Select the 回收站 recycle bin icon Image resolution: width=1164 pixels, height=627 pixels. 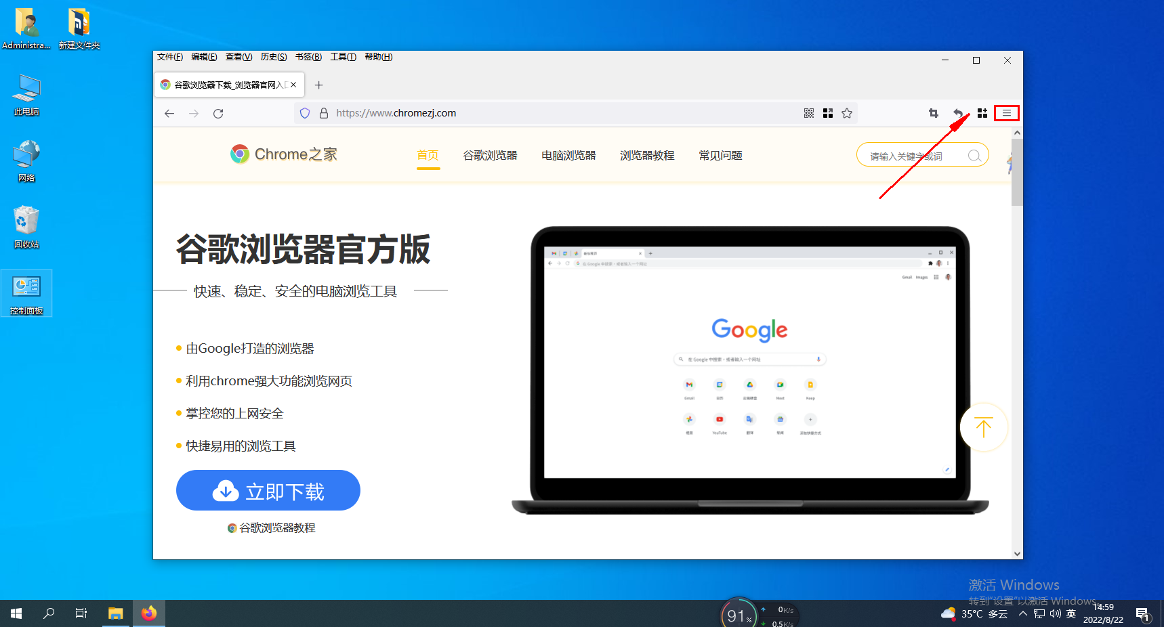26,228
